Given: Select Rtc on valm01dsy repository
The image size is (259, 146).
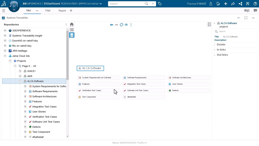Looking at the screenshot, I should pos(22,46).
